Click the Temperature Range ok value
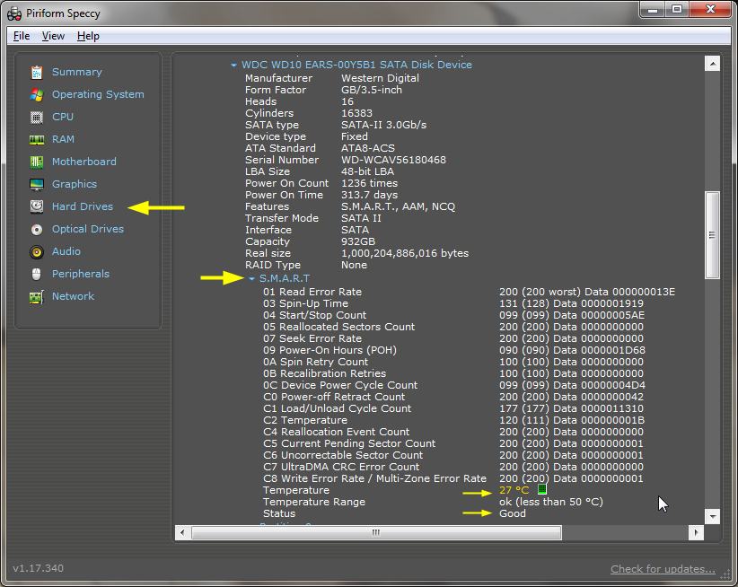 pyautogui.click(x=550, y=502)
